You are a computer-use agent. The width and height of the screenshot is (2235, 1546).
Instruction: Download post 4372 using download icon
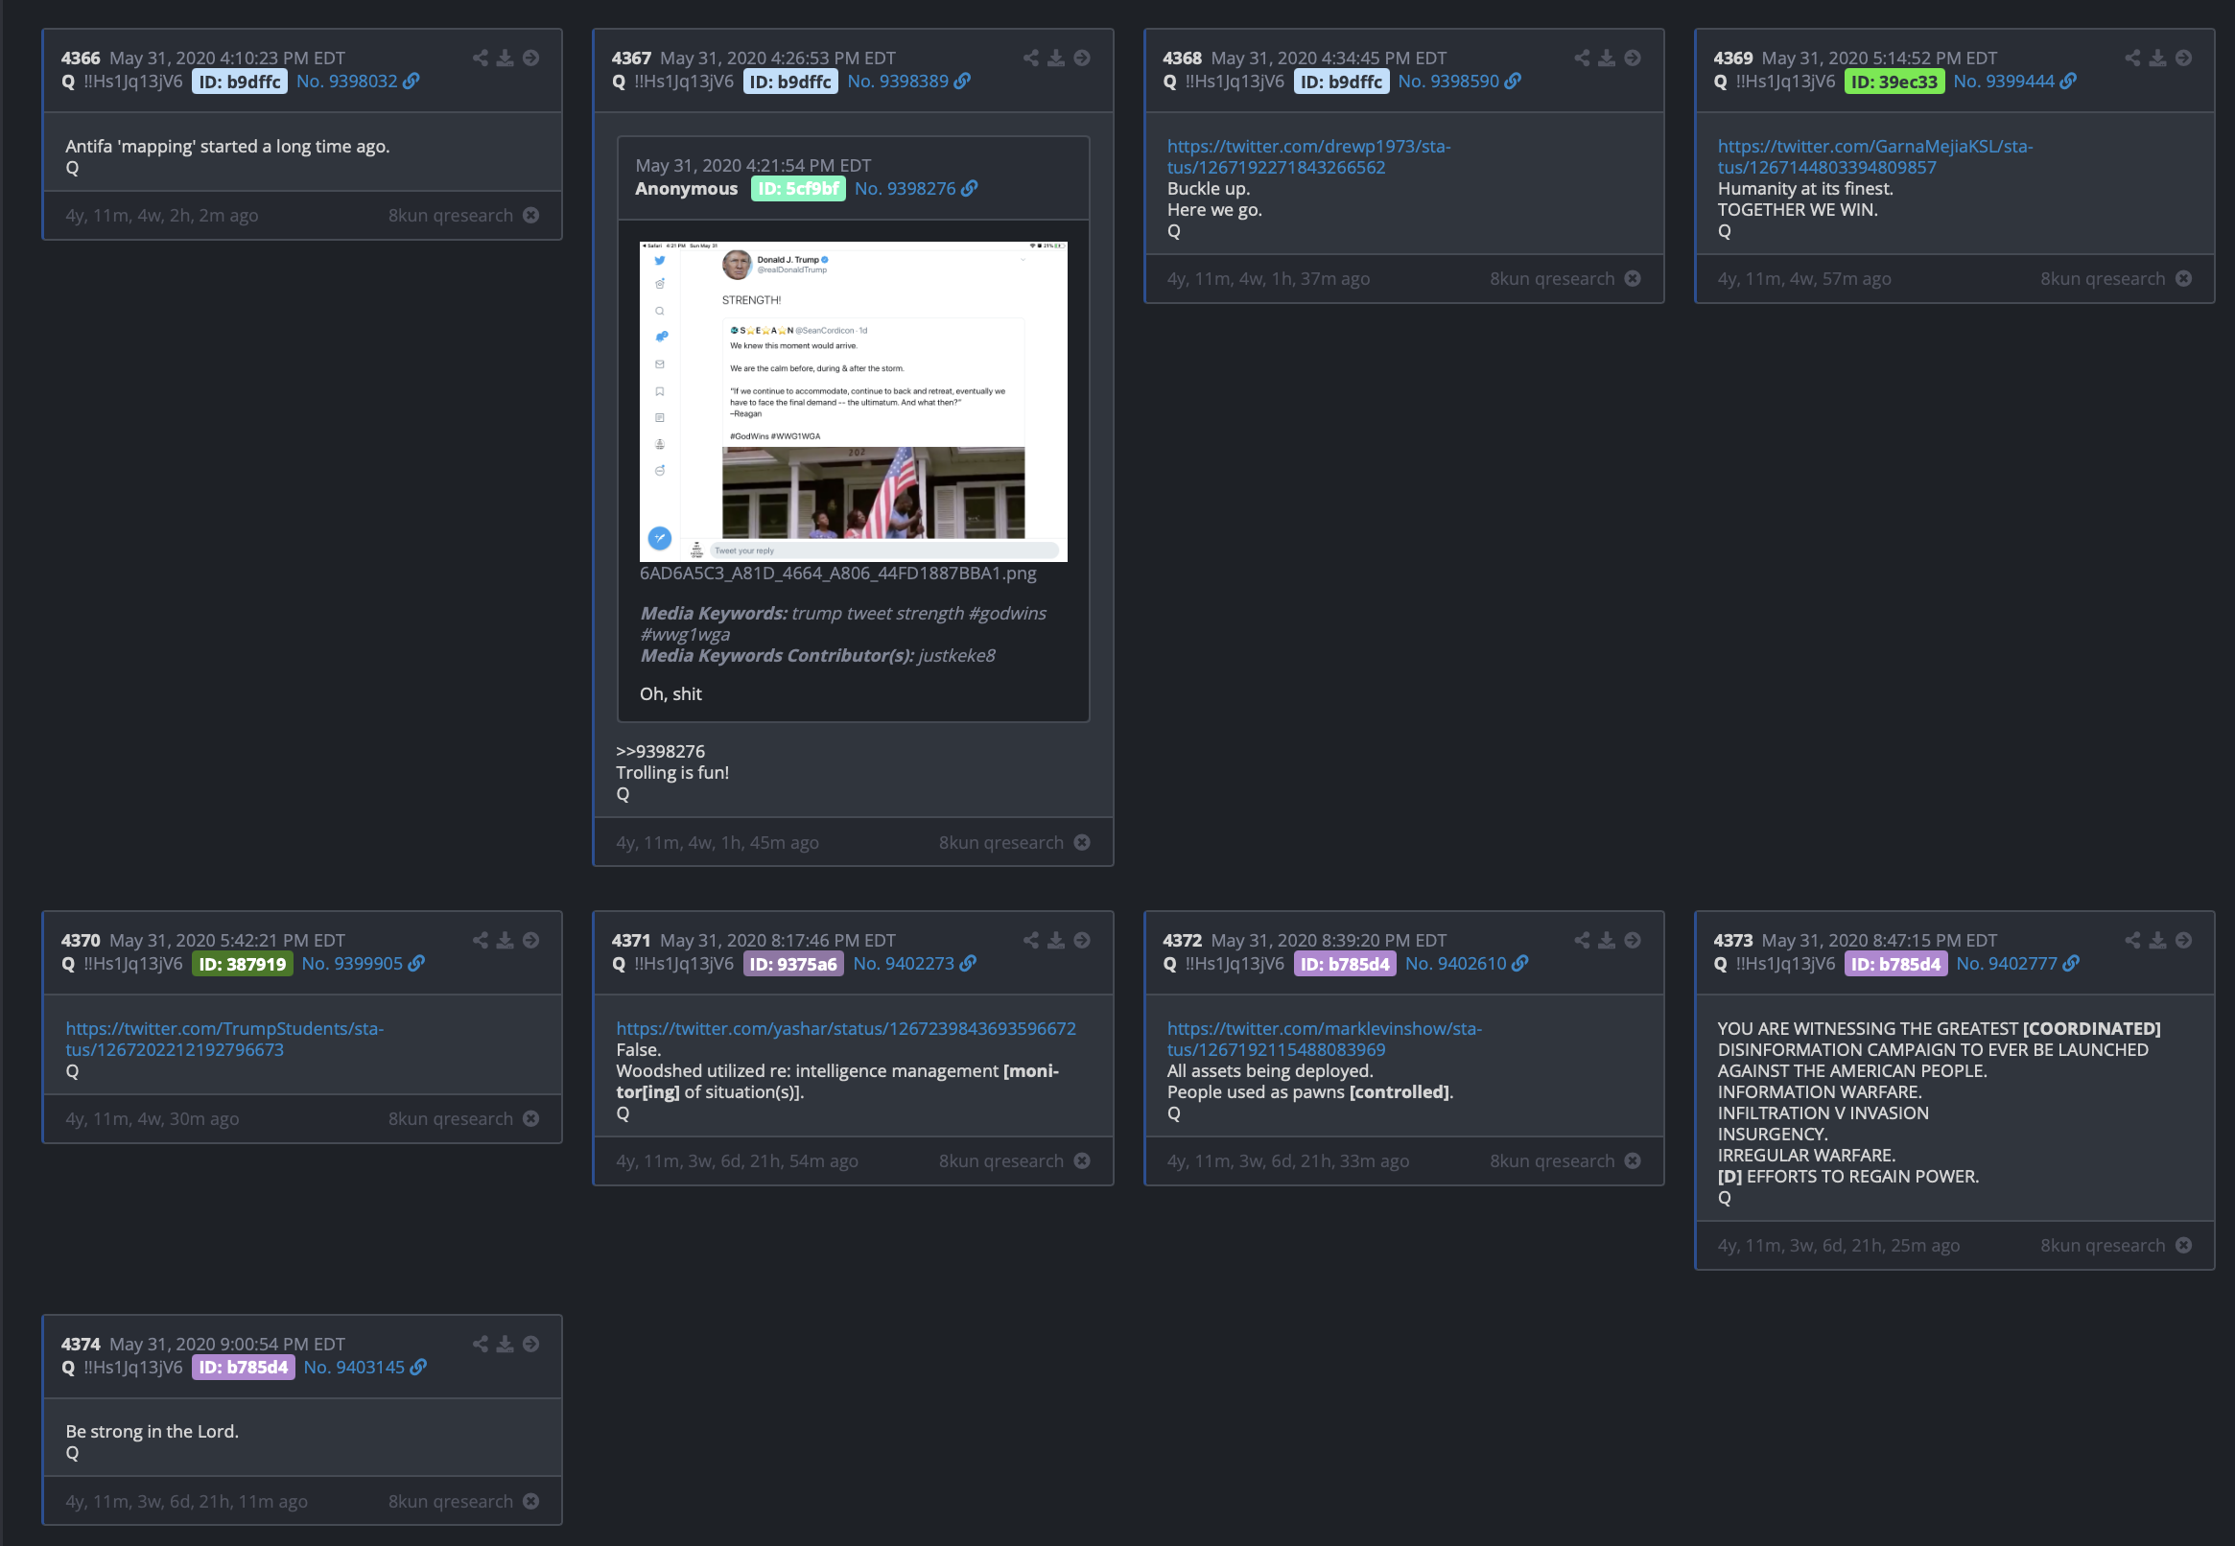pos(1607,941)
